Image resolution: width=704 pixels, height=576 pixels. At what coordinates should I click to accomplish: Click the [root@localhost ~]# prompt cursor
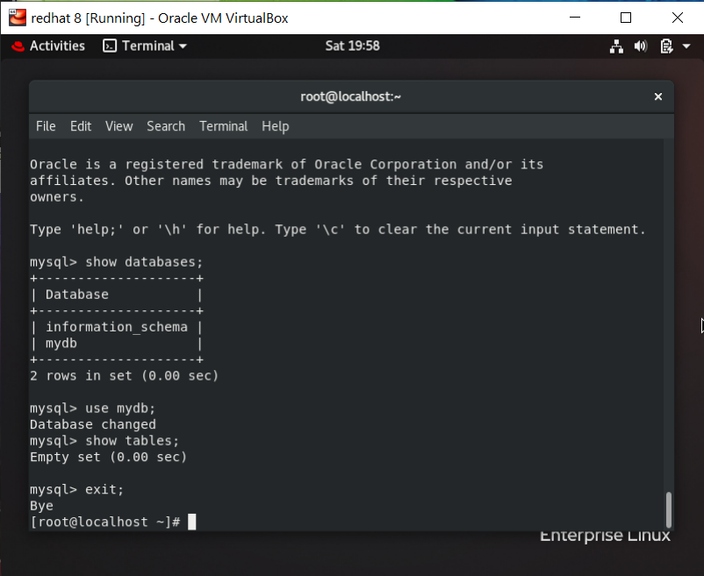(x=191, y=523)
